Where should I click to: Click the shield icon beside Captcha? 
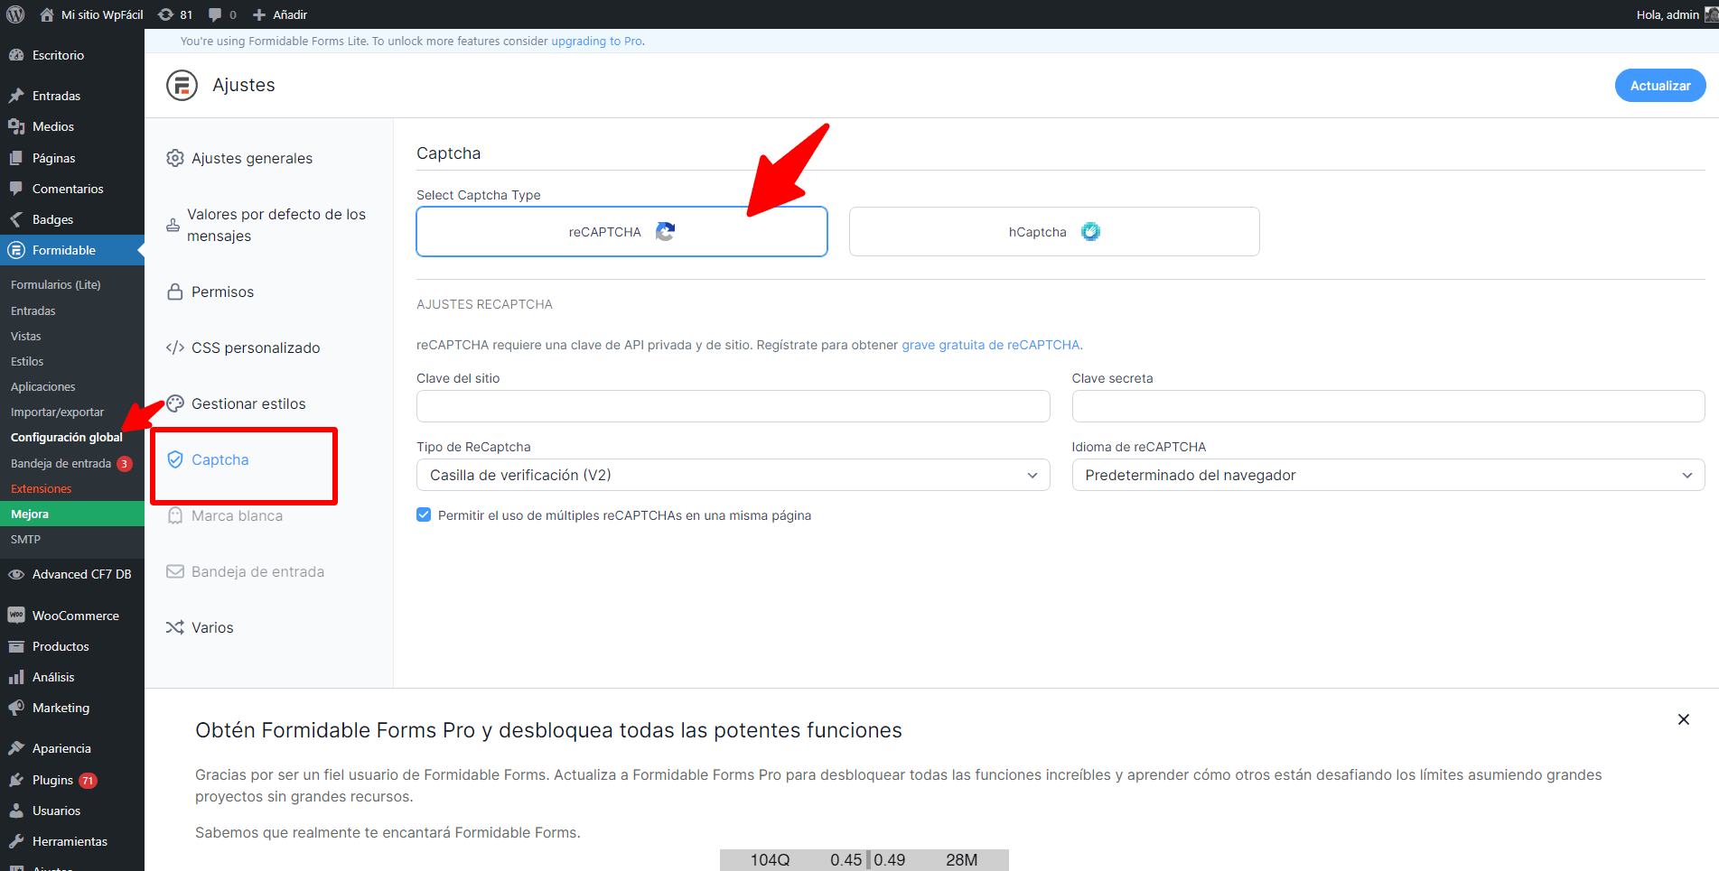tap(175, 459)
